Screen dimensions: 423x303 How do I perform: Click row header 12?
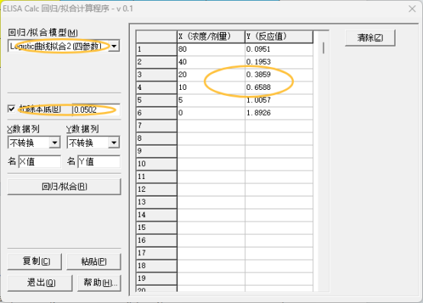coord(157,190)
